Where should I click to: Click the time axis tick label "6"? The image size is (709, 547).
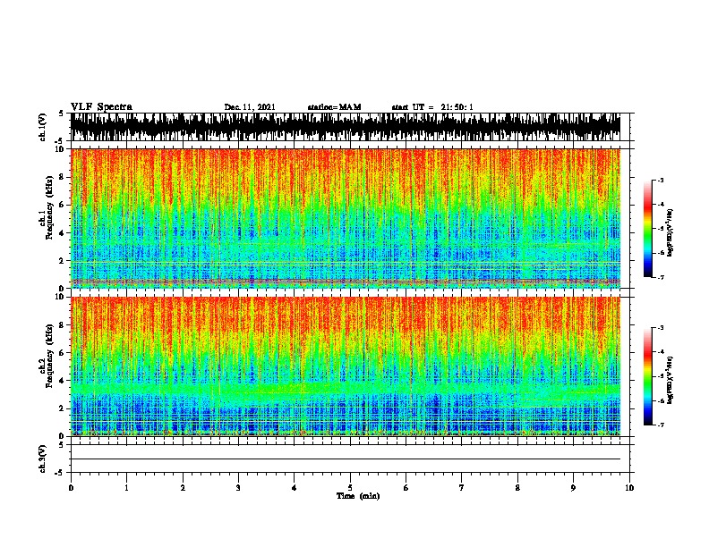[406, 487]
